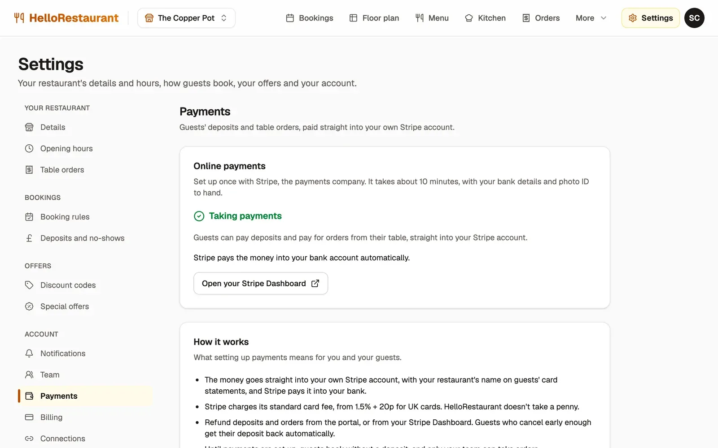The height and width of the screenshot is (448, 718).
Task: Click the Menu utensils icon in top nav
Action: [x=420, y=18]
